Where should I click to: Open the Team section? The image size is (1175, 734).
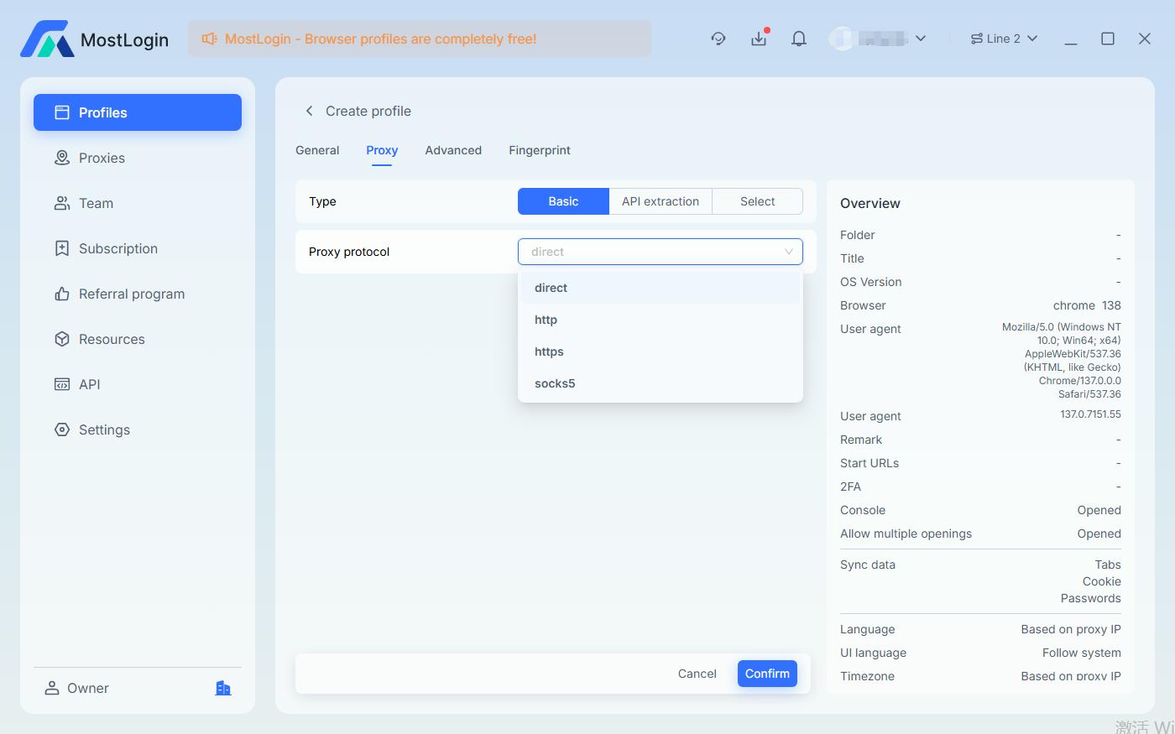[138, 203]
